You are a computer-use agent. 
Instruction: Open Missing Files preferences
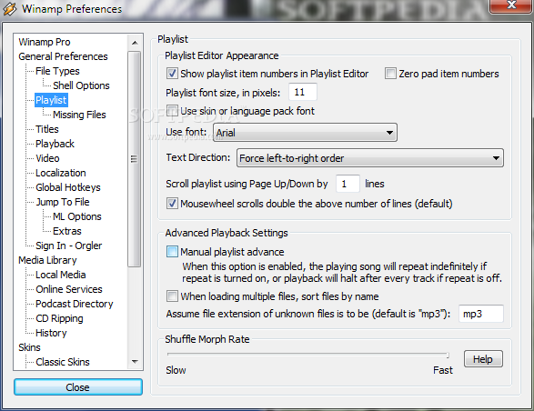pyautogui.click(x=79, y=115)
